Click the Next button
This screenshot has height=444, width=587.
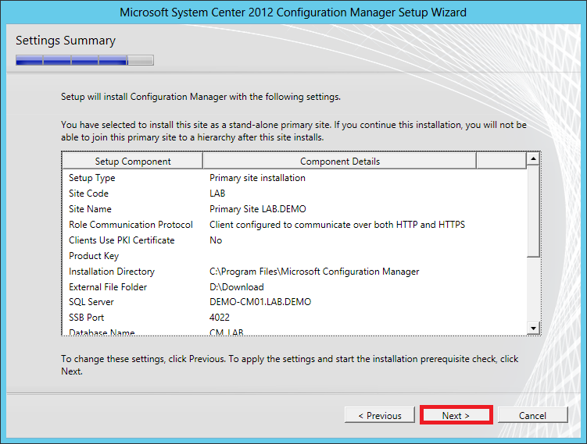[x=456, y=415]
